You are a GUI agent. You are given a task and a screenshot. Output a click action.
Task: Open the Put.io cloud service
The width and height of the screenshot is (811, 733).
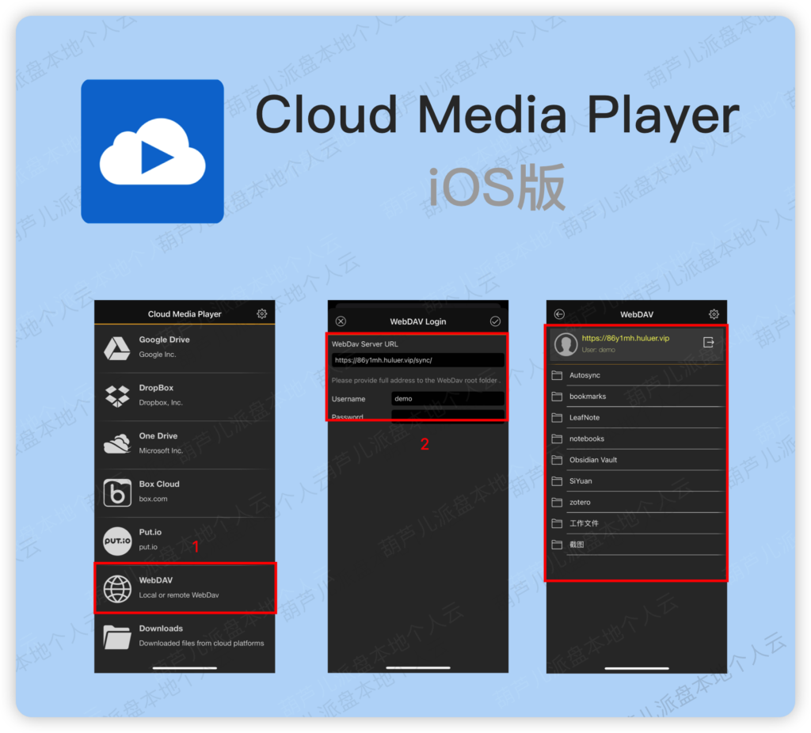(x=118, y=537)
